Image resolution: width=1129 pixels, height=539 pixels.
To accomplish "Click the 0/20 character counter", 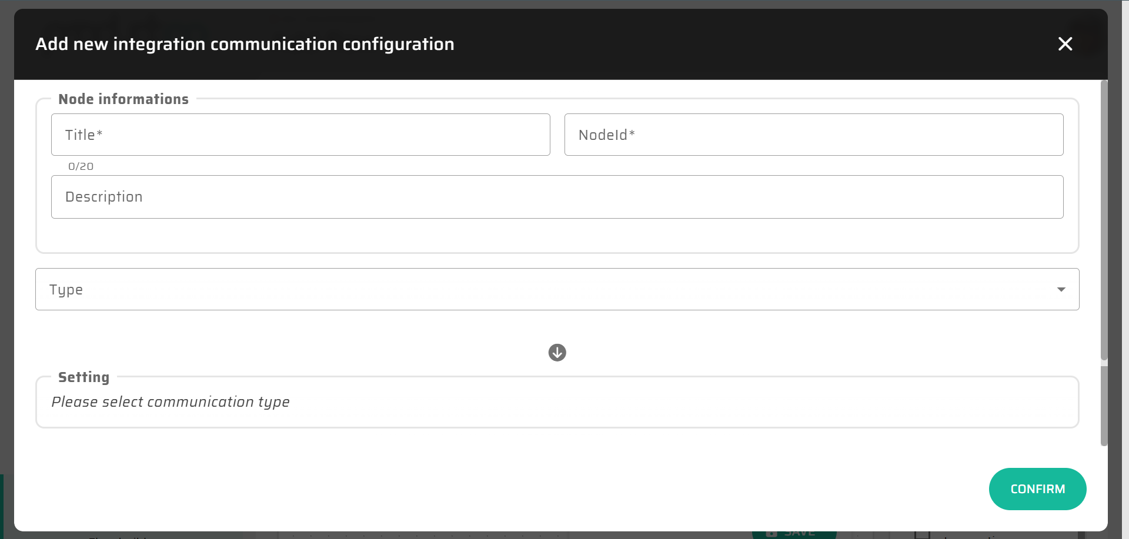I will coord(81,166).
